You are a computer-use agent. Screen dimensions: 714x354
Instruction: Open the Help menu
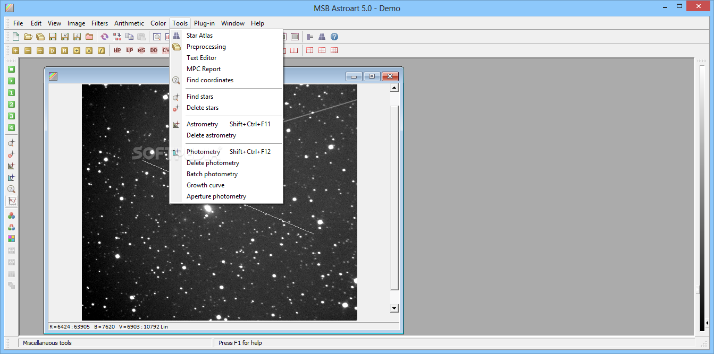(x=258, y=23)
